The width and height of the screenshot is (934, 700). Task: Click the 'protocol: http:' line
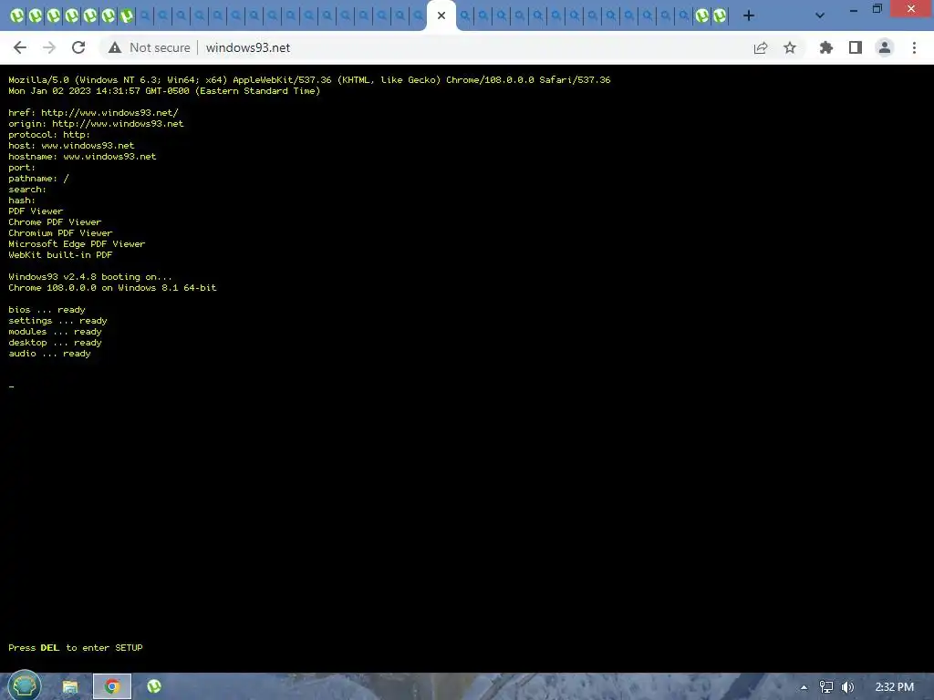click(49, 135)
